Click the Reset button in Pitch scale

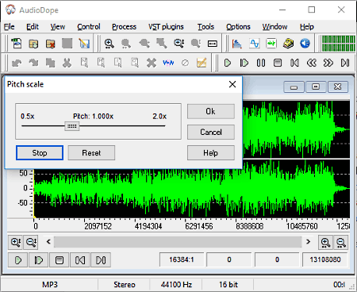91,152
